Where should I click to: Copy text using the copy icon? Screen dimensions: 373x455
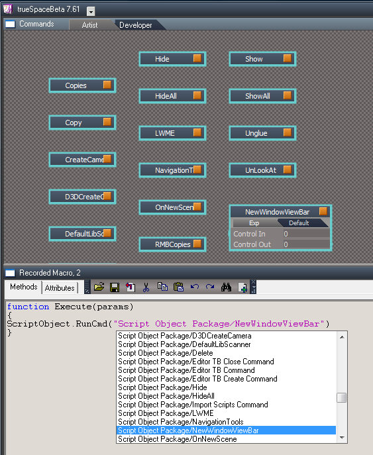(162, 287)
